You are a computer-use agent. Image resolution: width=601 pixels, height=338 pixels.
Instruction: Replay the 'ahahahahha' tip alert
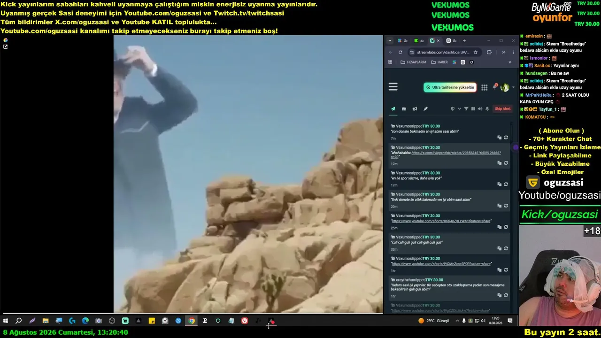point(506,163)
